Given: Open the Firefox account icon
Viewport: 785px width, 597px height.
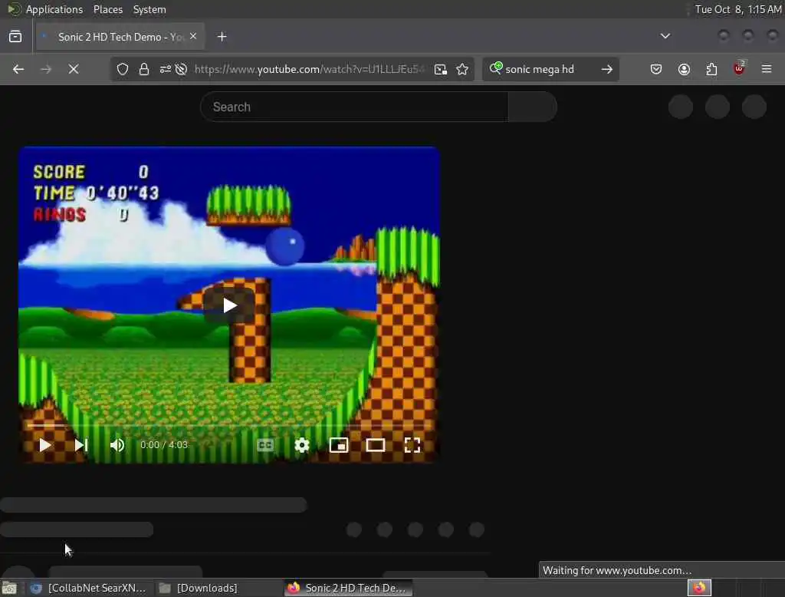Looking at the screenshot, I should 684,69.
